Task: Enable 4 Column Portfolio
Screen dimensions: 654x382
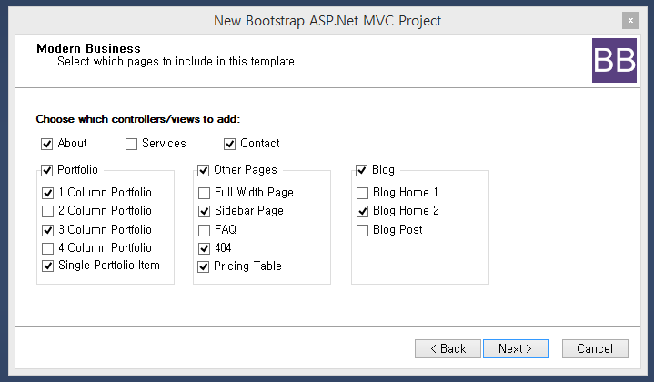Action: pyautogui.click(x=47, y=248)
